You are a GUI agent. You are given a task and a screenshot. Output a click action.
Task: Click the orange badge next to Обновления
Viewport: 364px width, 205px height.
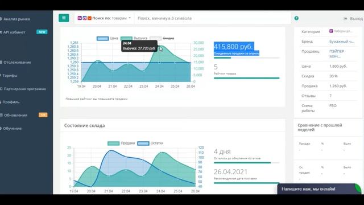pyautogui.click(x=43, y=115)
